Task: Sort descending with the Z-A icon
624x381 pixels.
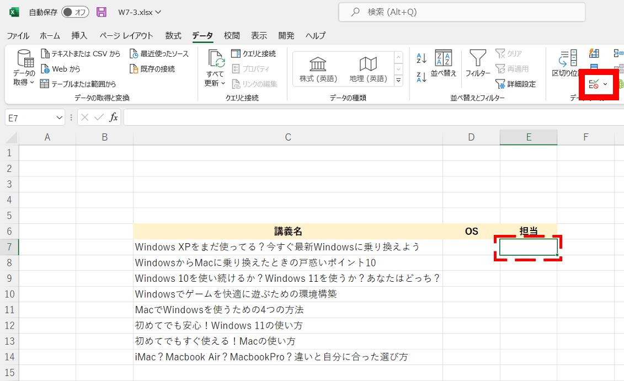Action: pos(421,77)
